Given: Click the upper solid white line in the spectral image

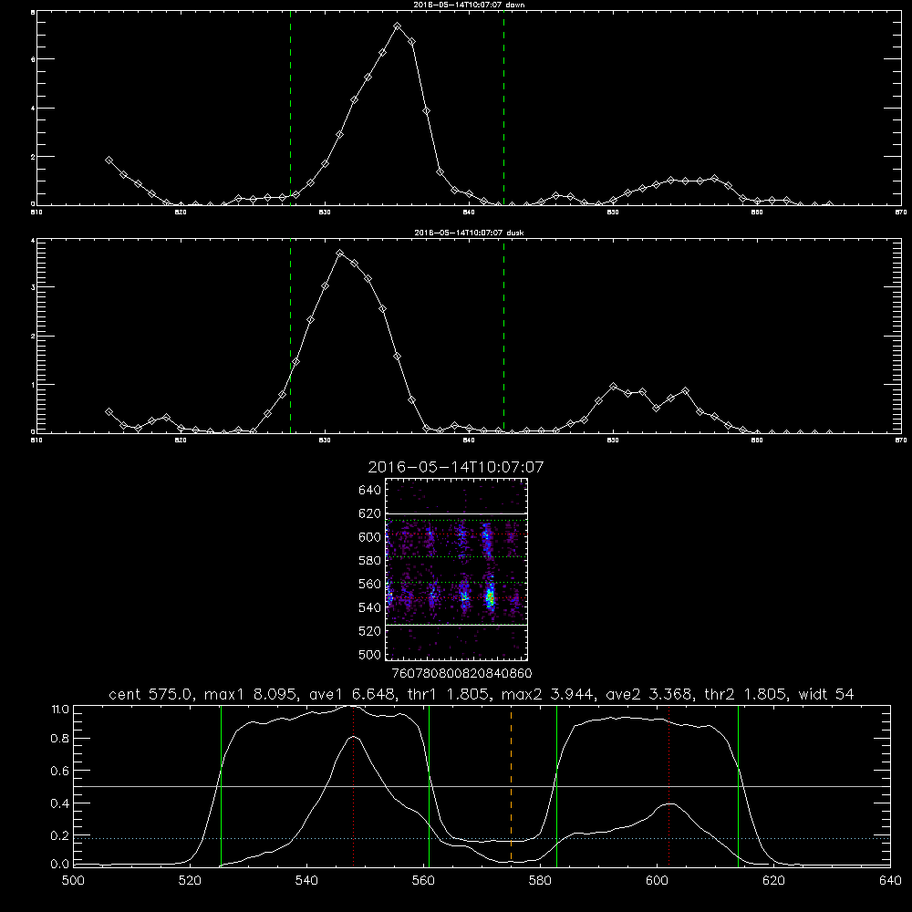Looking at the screenshot, I should coord(457,513).
